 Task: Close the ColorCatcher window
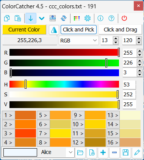(138, 6)
